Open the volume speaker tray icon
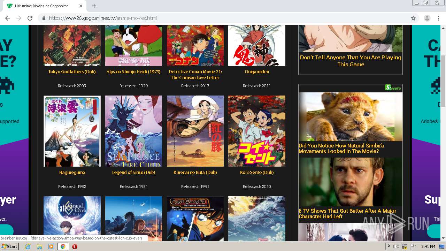The height and width of the screenshot is (251, 446). [x=396, y=246]
